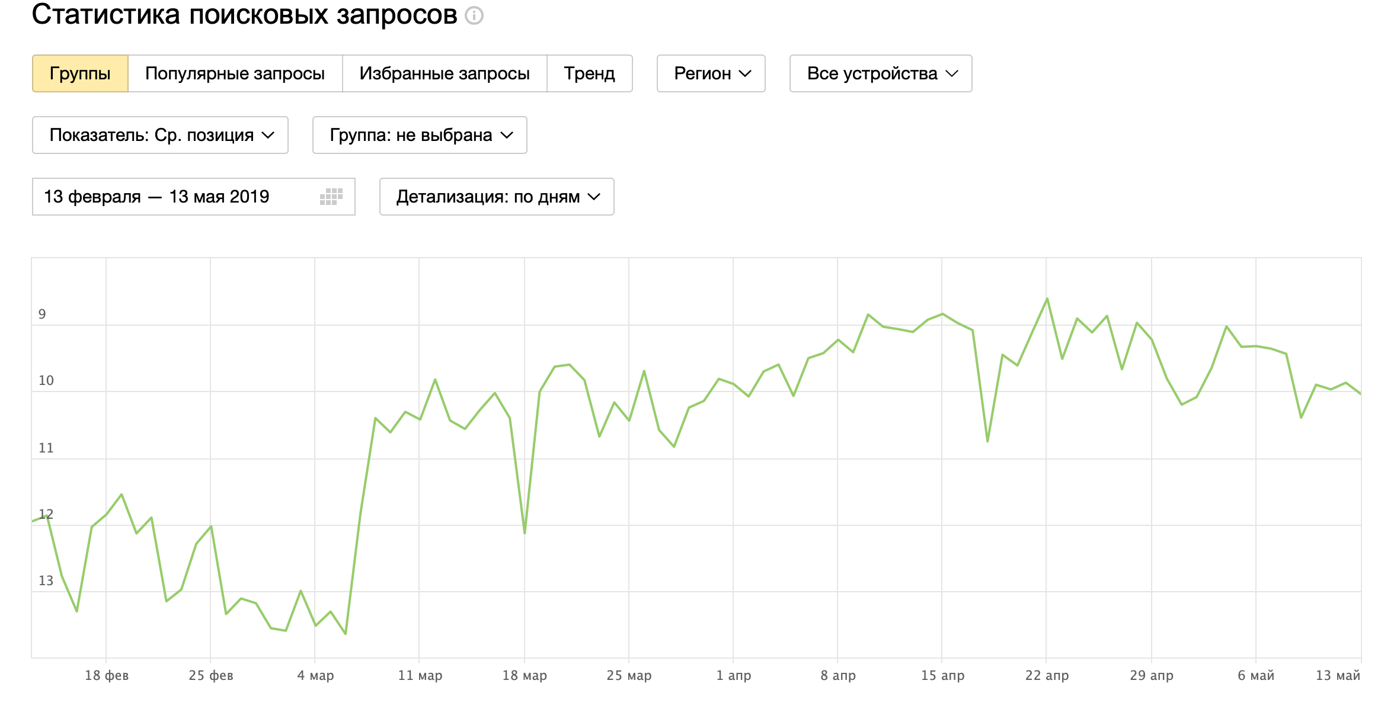Click the chart peak near 22 апр
This screenshot has width=1381, height=706.
tap(1047, 299)
